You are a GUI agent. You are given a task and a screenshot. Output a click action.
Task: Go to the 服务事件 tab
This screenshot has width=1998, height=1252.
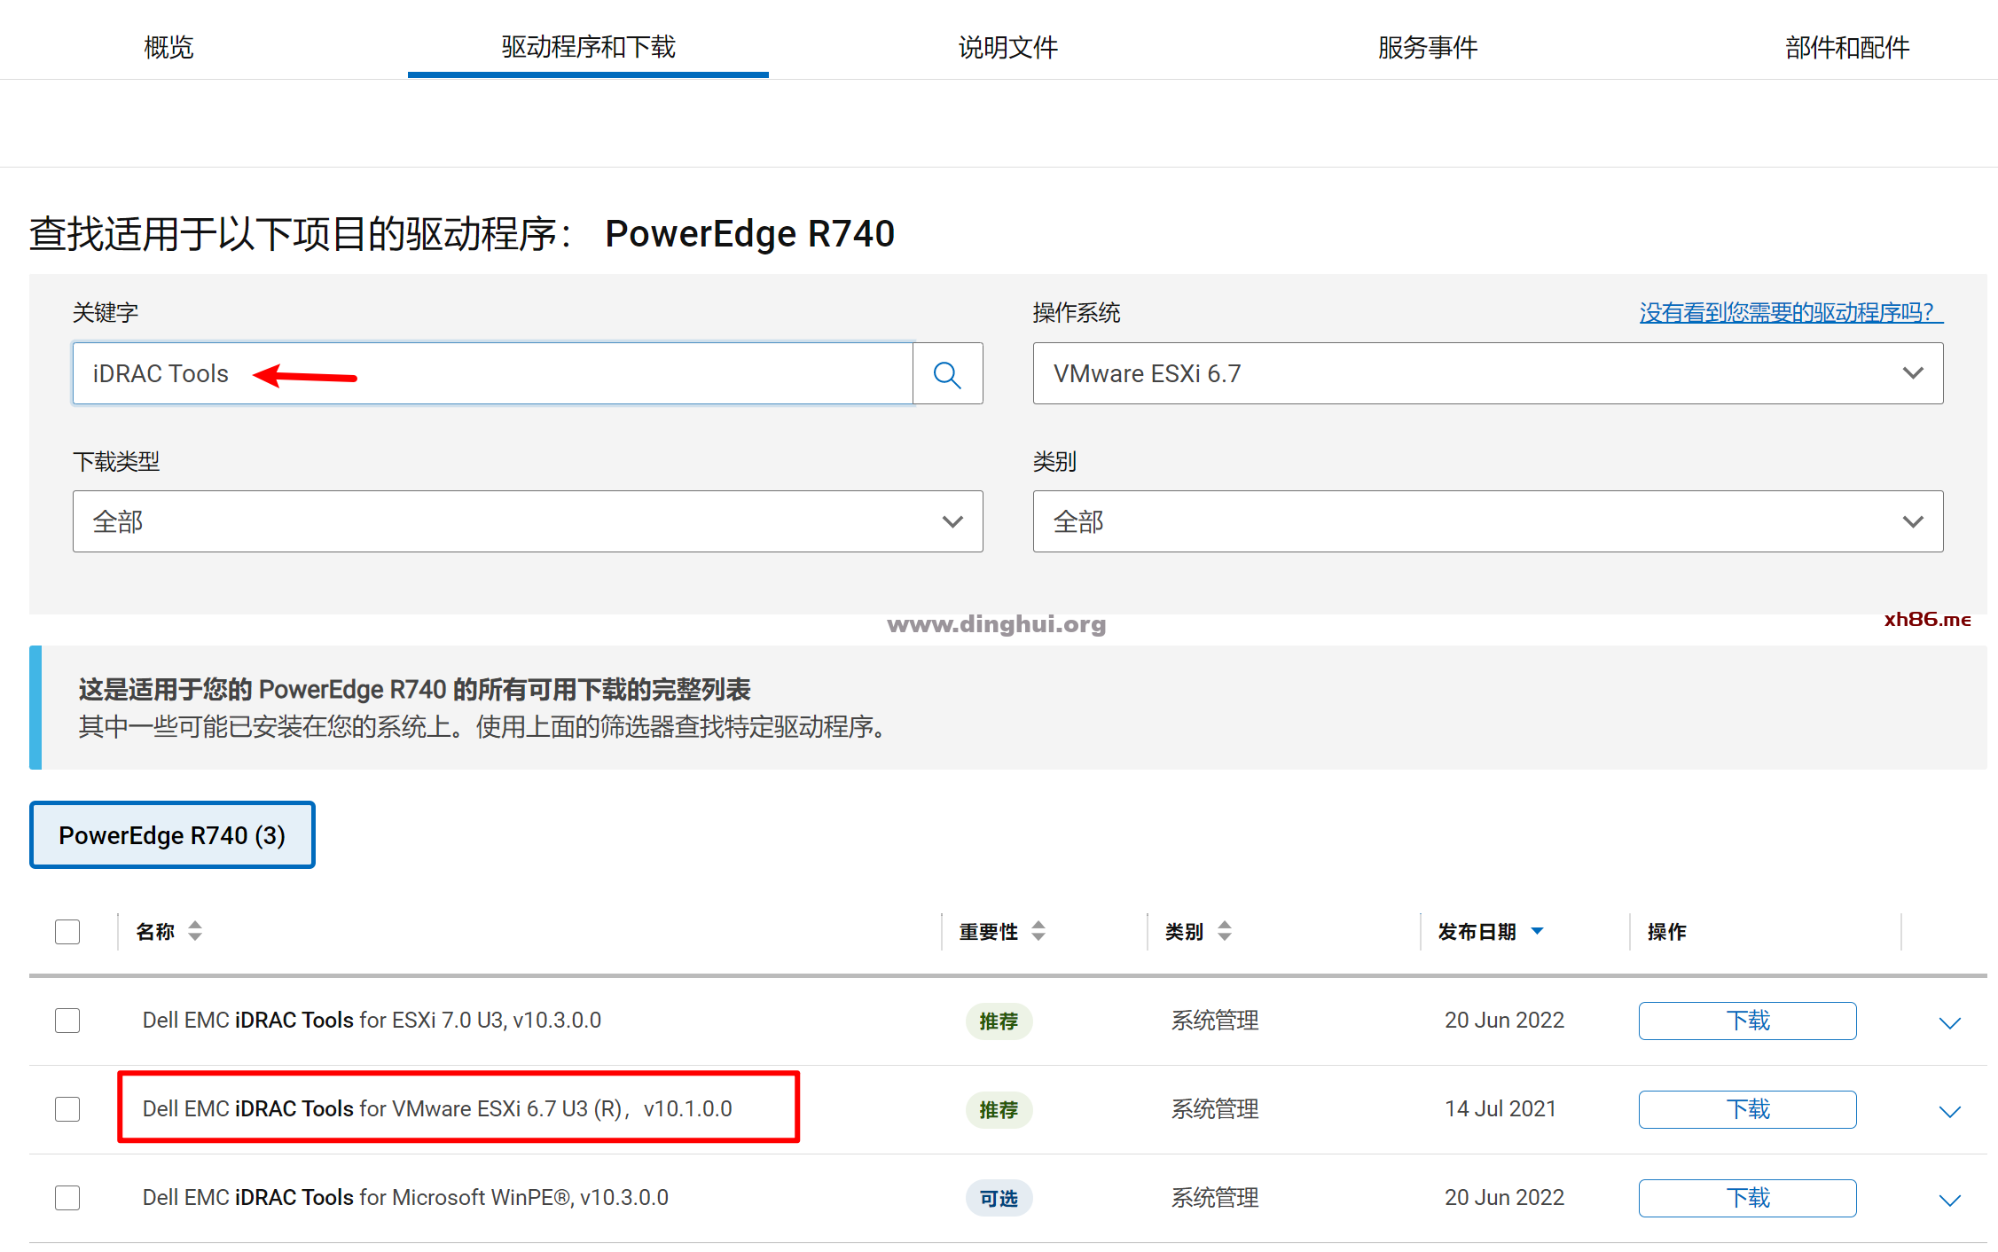pyautogui.click(x=1428, y=47)
